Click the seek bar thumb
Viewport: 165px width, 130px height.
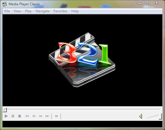tap(5, 110)
